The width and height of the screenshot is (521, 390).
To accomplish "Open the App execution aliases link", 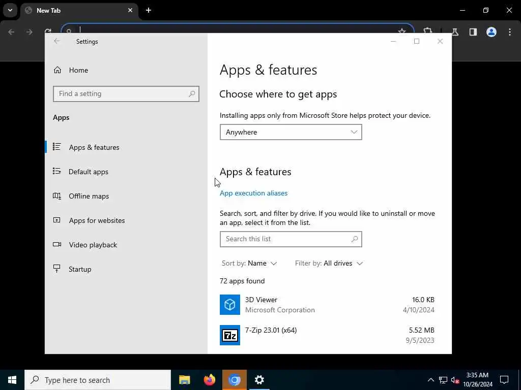I will tap(253, 193).
